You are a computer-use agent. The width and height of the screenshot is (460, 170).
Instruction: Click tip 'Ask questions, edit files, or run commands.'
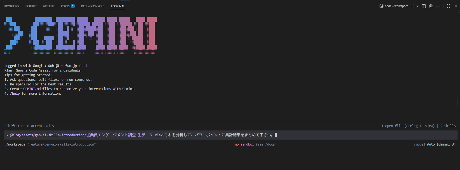click(x=51, y=80)
